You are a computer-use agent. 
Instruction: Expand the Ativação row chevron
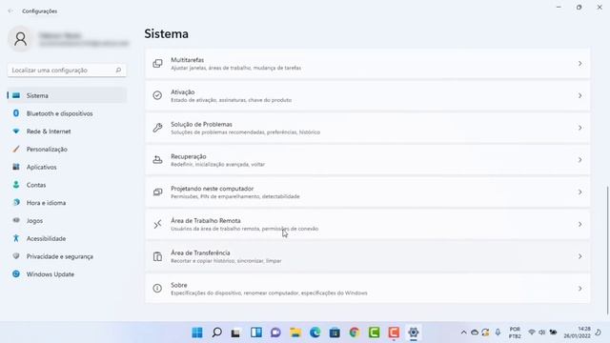pos(579,95)
